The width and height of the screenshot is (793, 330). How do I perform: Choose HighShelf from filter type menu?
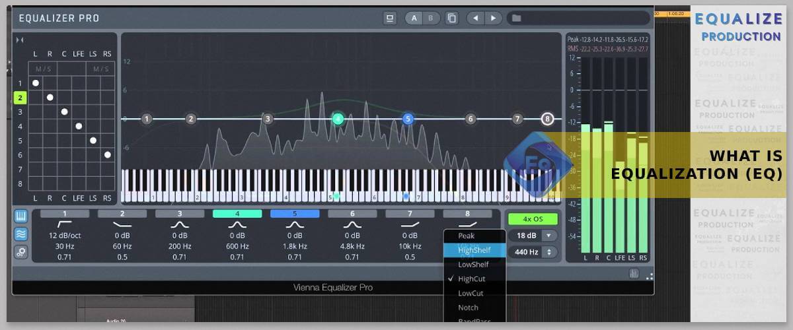(475, 250)
